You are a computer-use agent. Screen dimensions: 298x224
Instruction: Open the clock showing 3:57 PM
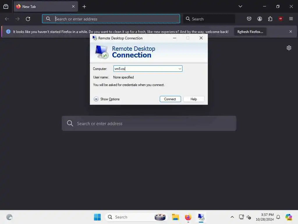point(265,217)
